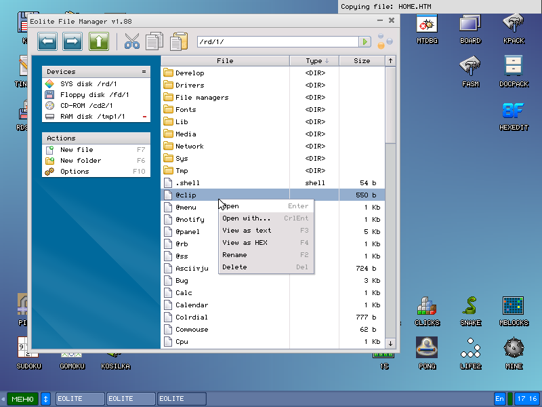Choose "View as HEX" from context menu
The height and width of the screenshot is (407, 542).
point(245,243)
